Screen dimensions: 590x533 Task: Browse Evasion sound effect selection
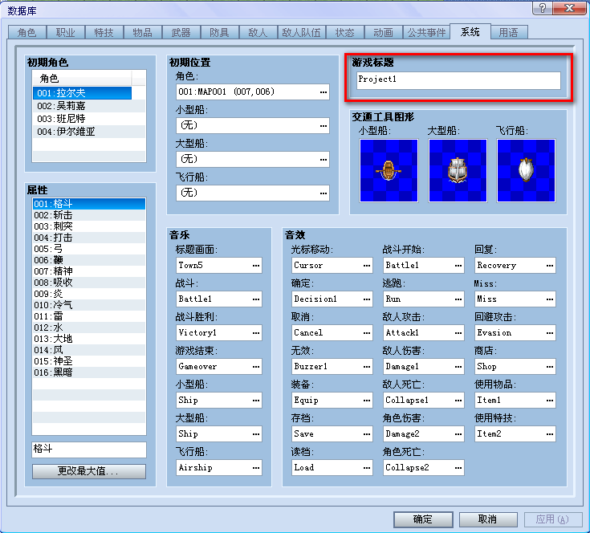[550, 333]
